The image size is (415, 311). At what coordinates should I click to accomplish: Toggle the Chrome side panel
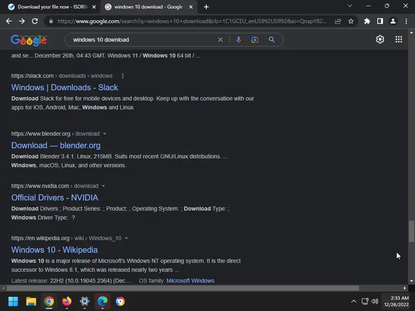(x=380, y=21)
